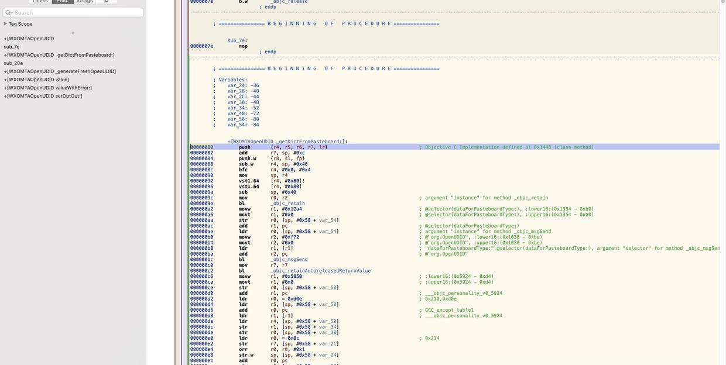
Task: Click the var_30: -48 variable line
Action: [x=236, y=102]
